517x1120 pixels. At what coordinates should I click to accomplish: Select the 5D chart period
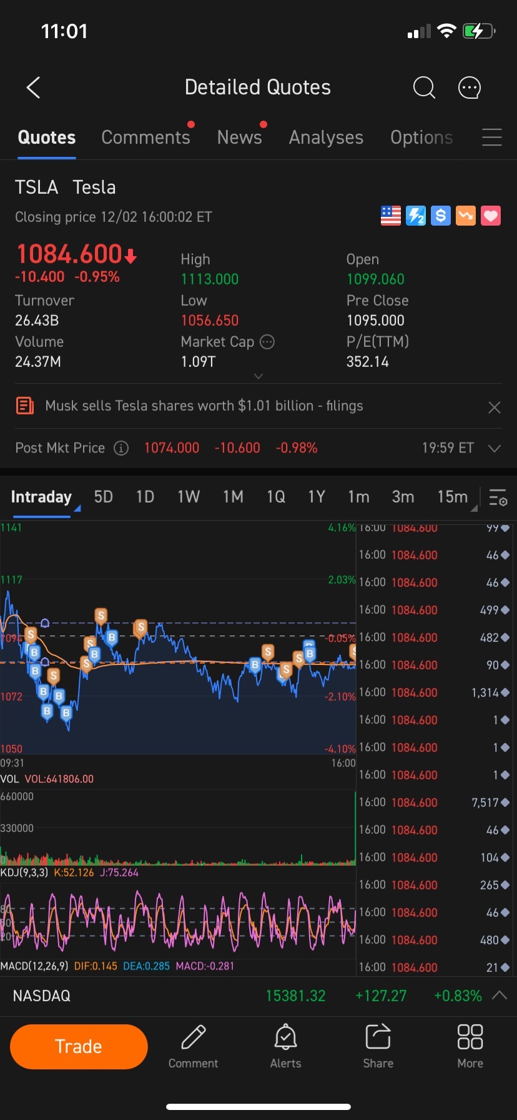(x=104, y=497)
